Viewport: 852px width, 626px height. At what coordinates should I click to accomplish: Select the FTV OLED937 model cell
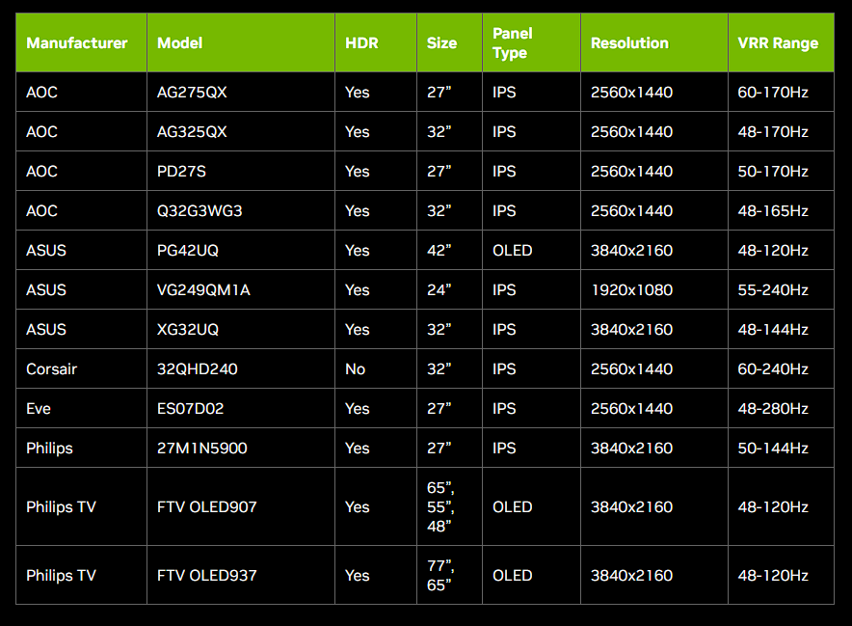pos(241,576)
